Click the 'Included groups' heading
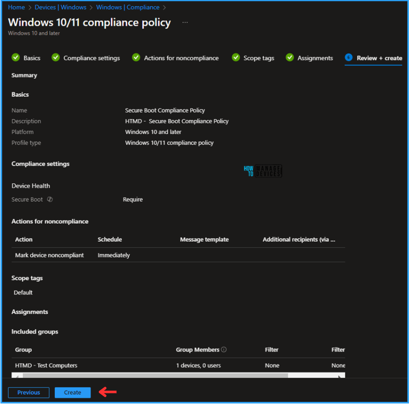The image size is (409, 404). 34,331
